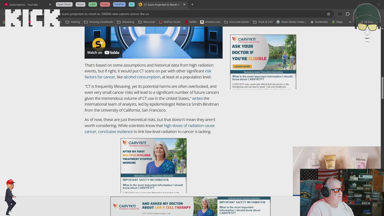The height and width of the screenshot is (216, 384).
Task: Click Learn More in the sidebar CARVYKTI ad
Action: coord(242,67)
